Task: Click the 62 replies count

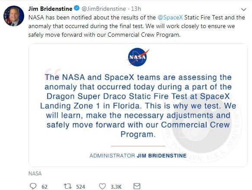Action: (x=45, y=187)
